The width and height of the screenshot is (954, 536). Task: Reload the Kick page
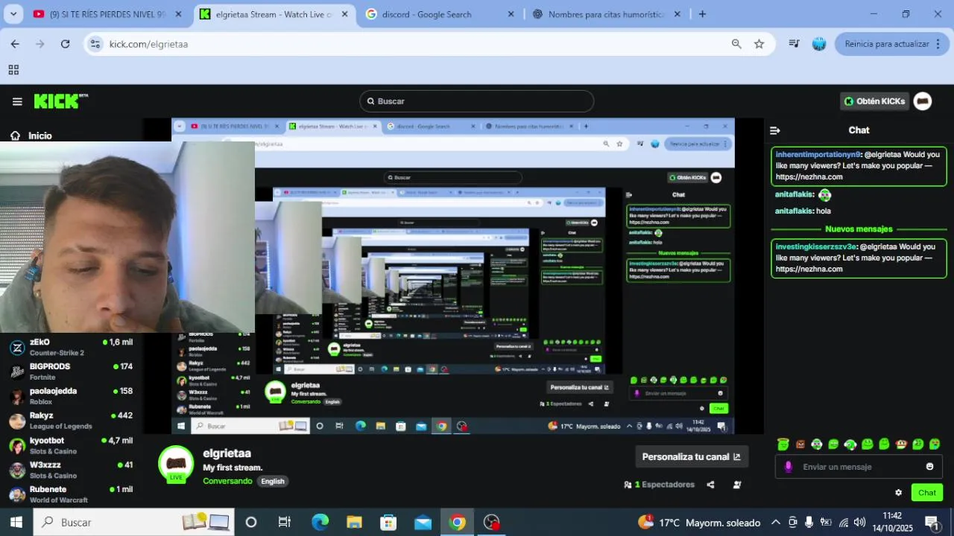tap(65, 44)
